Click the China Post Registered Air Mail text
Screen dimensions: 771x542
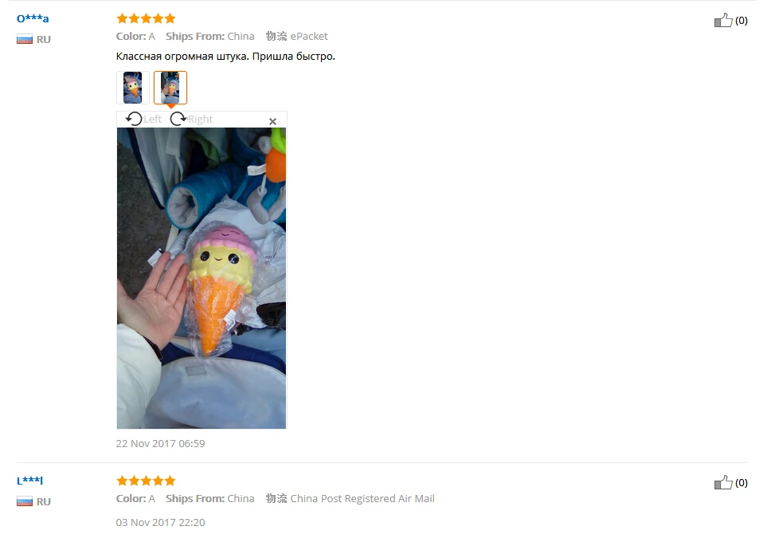pos(362,499)
